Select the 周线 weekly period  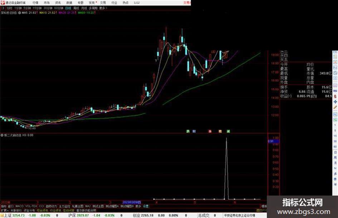[76, 8]
